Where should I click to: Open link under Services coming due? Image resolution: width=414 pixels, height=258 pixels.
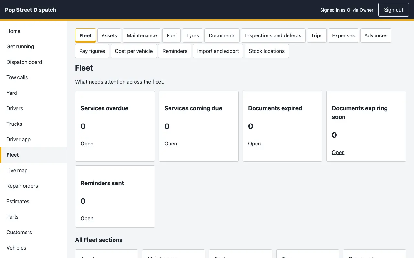point(170,144)
